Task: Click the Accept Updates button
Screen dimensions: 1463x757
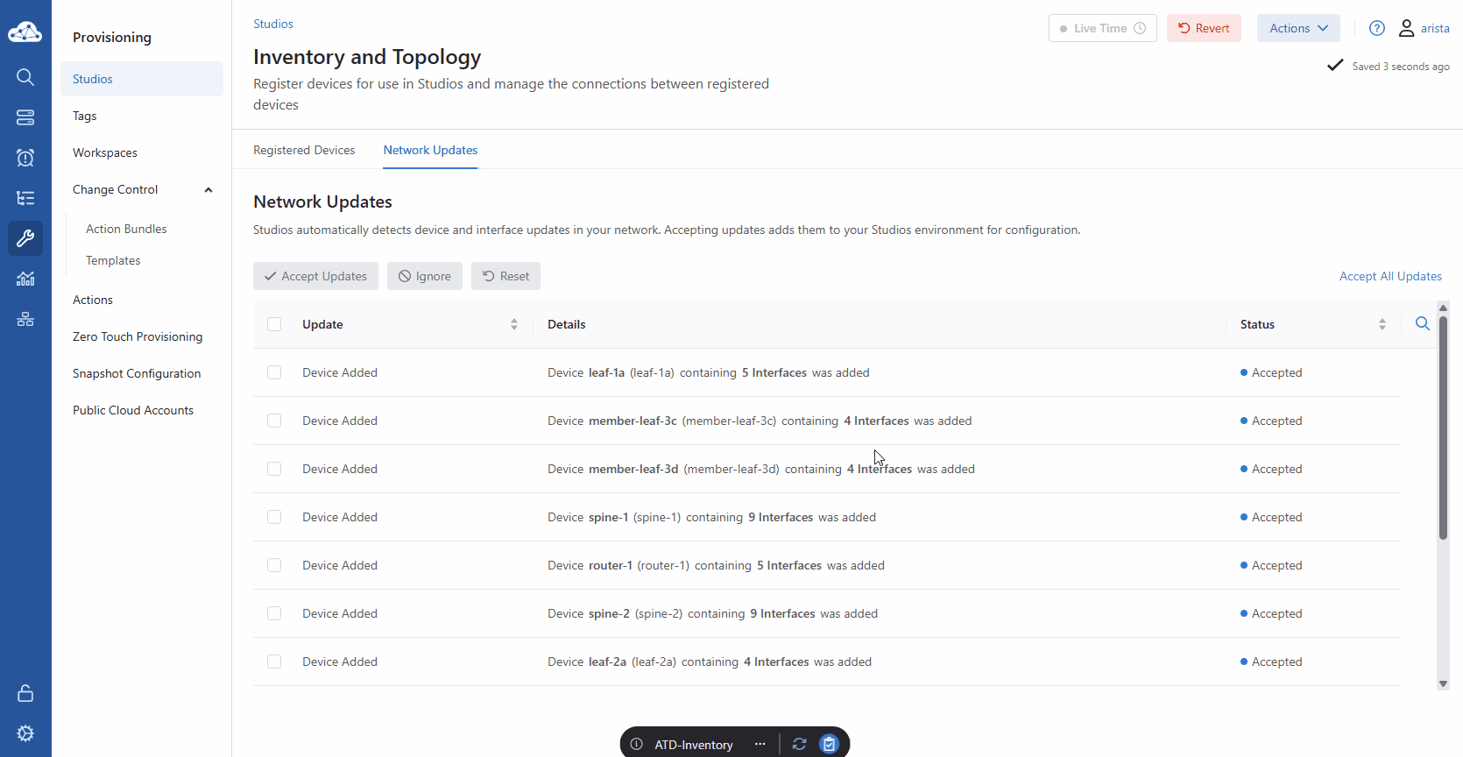Action: point(315,276)
